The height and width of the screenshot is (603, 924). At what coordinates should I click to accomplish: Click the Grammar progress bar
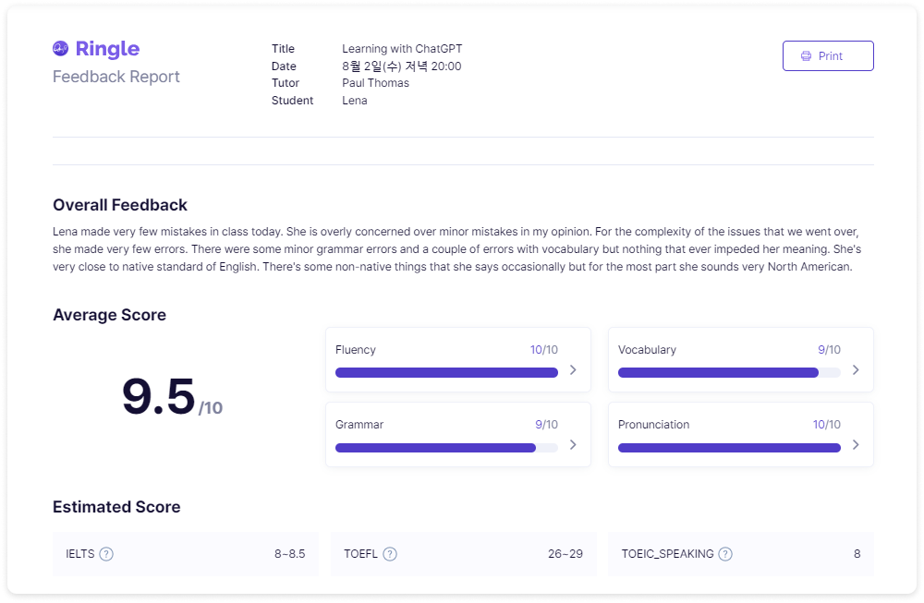pyautogui.click(x=446, y=448)
